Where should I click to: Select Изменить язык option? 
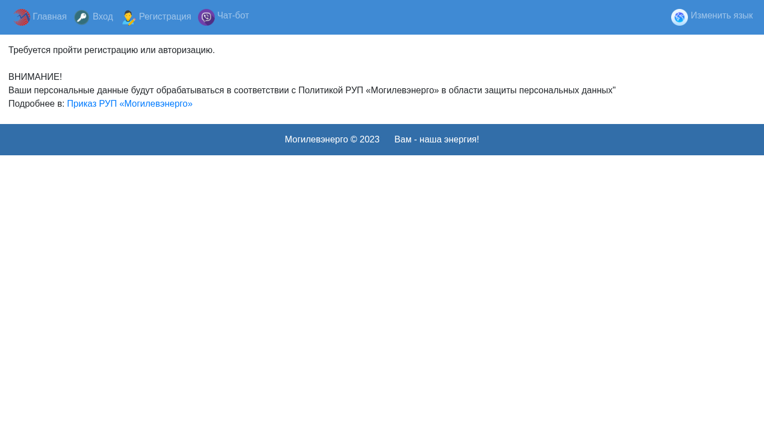pos(721,16)
